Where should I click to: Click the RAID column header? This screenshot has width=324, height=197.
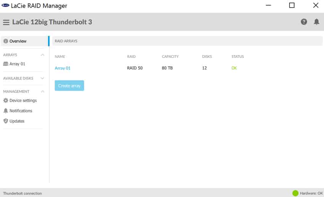[131, 56]
